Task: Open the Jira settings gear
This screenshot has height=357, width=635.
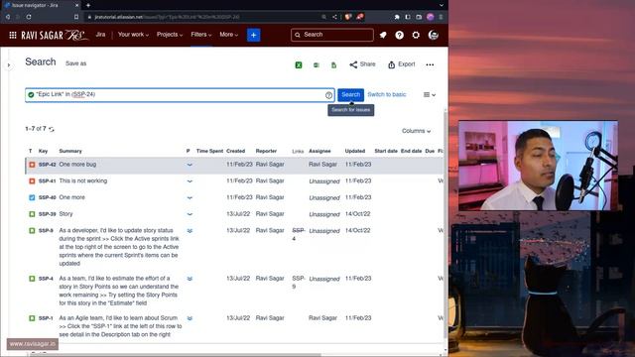Action: [416, 36]
